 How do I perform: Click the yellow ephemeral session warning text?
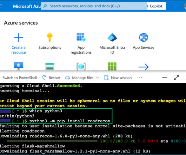coord(93,103)
